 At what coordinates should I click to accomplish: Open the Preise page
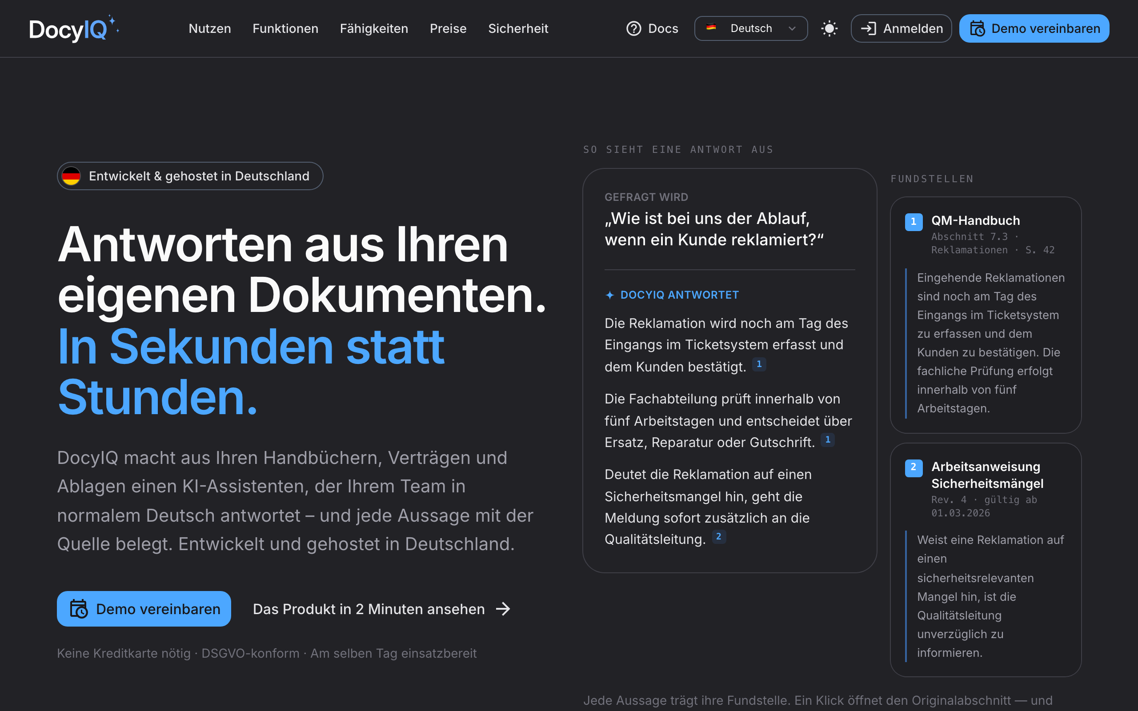click(448, 29)
